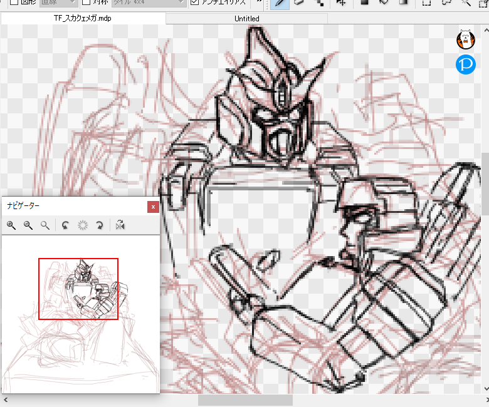Image resolution: width=489 pixels, height=407 pixels.
Task: Click the ナビゲーター panel title text
Action: 23,206
